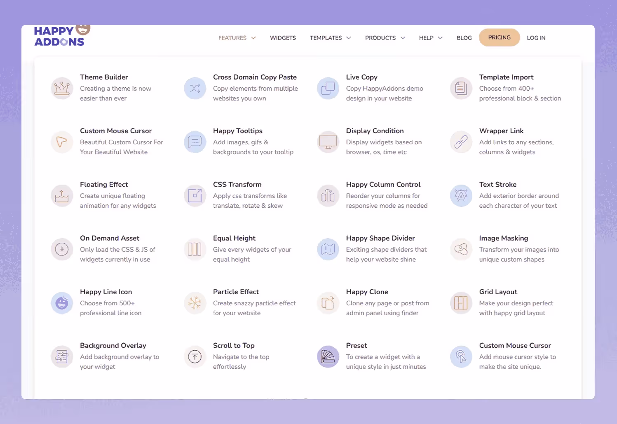617x424 pixels.
Task: Click the CSS Transform icon
Action: coord(195,196)
